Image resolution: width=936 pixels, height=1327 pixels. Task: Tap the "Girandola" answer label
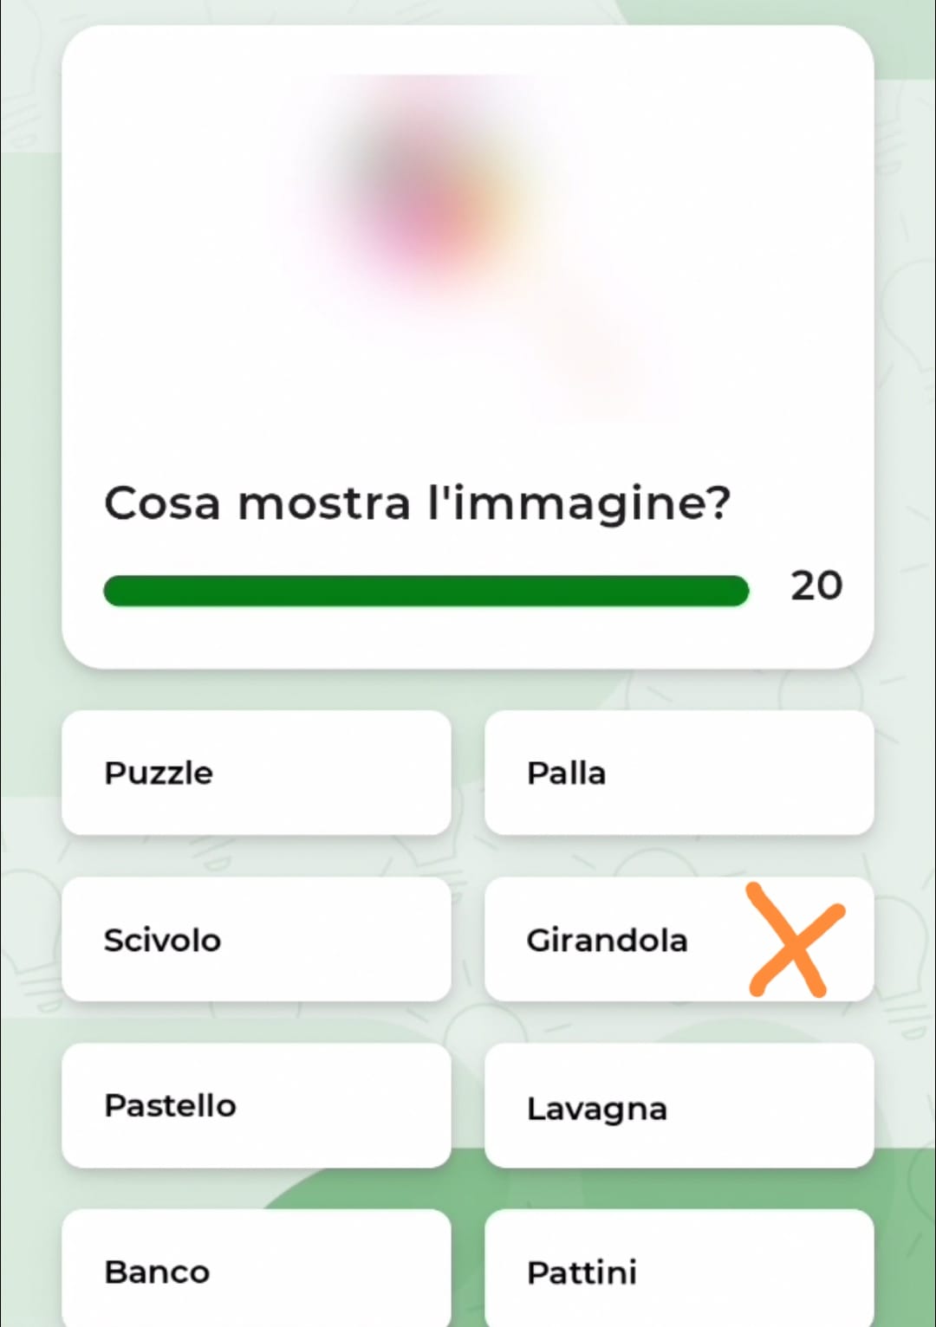pyautogui.click(x=607, y=941)
